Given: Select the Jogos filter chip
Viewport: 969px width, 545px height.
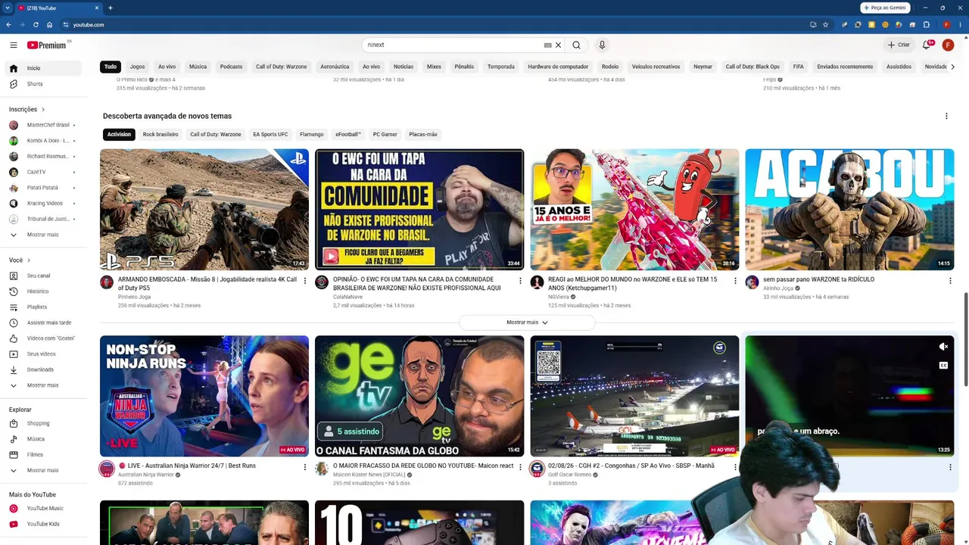Looking at the screenshot, I should click(137, 67).
